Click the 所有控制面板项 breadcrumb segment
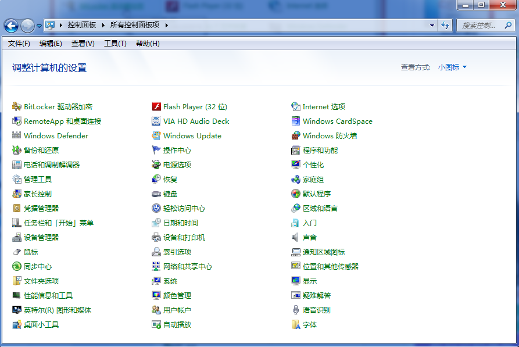 (135, 25)
